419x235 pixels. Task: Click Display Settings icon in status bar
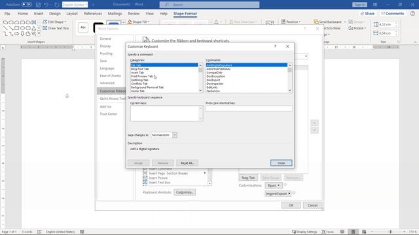(294, 232)
